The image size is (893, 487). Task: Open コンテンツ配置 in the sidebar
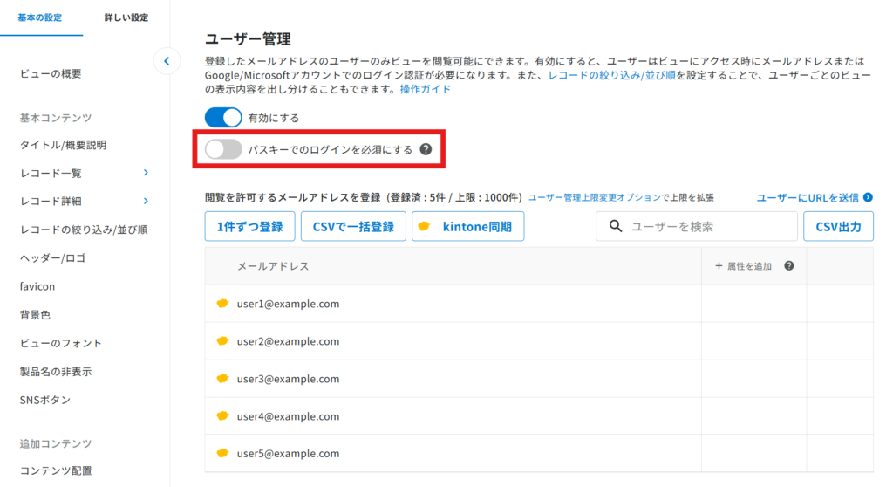tap(55, 470)
